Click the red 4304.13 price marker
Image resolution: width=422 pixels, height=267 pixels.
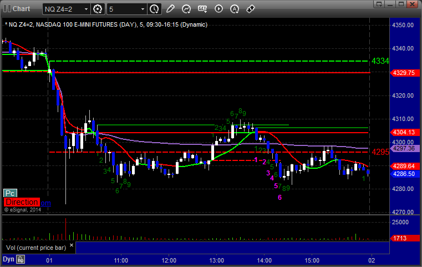coord(404,132)
